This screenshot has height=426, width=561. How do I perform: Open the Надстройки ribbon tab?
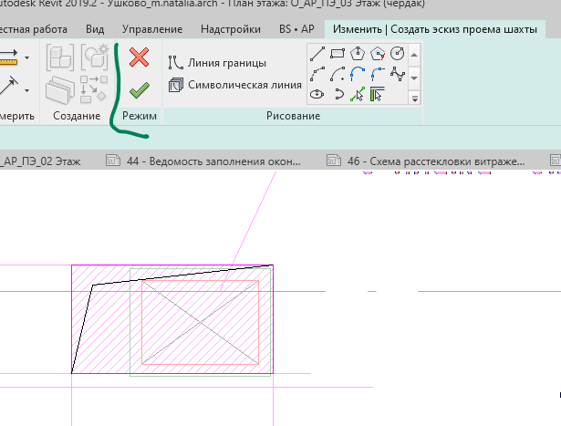point(231,29)
